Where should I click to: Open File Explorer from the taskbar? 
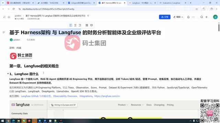click(19, 121)
